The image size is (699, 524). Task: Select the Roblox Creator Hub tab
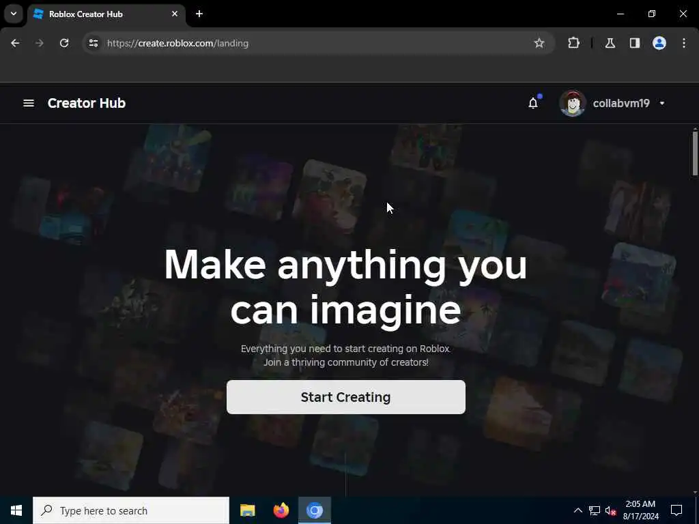(x=106, y=14)
